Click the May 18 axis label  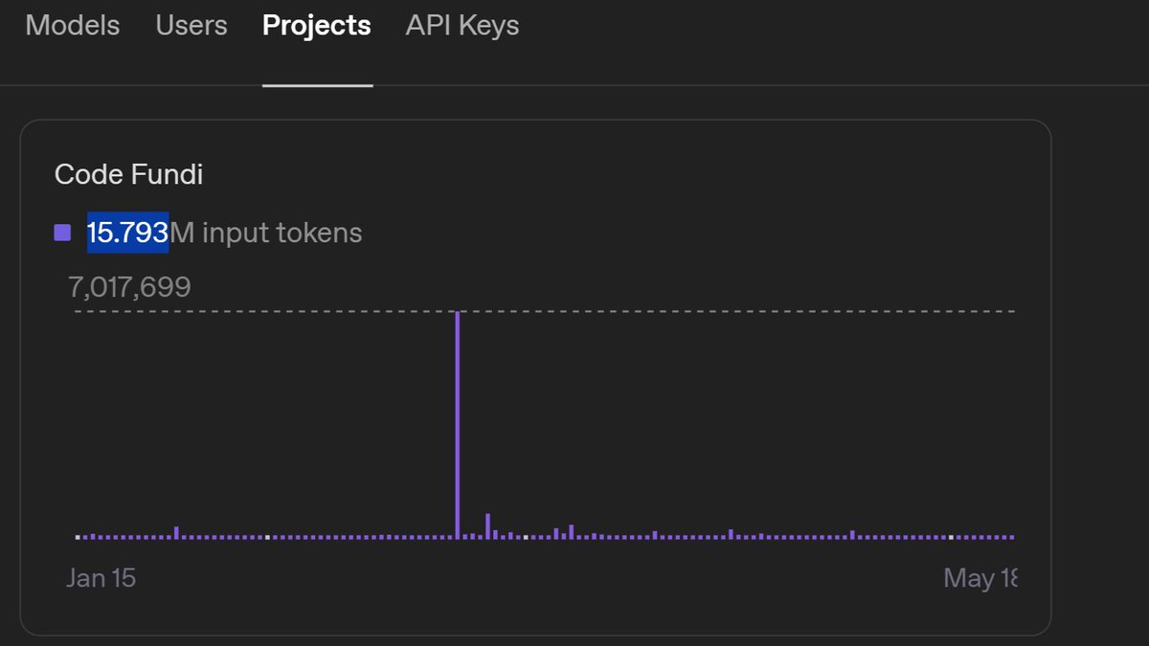pos(979,577)
